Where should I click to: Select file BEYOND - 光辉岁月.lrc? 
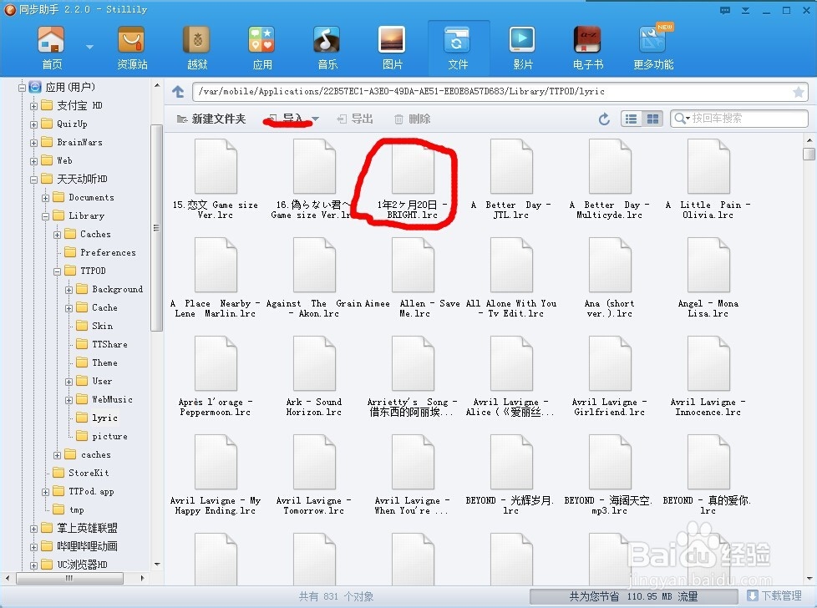(511, 474)
